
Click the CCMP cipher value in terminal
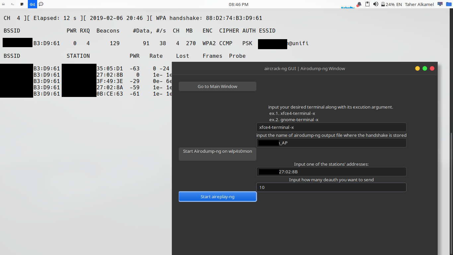[226, 43]
